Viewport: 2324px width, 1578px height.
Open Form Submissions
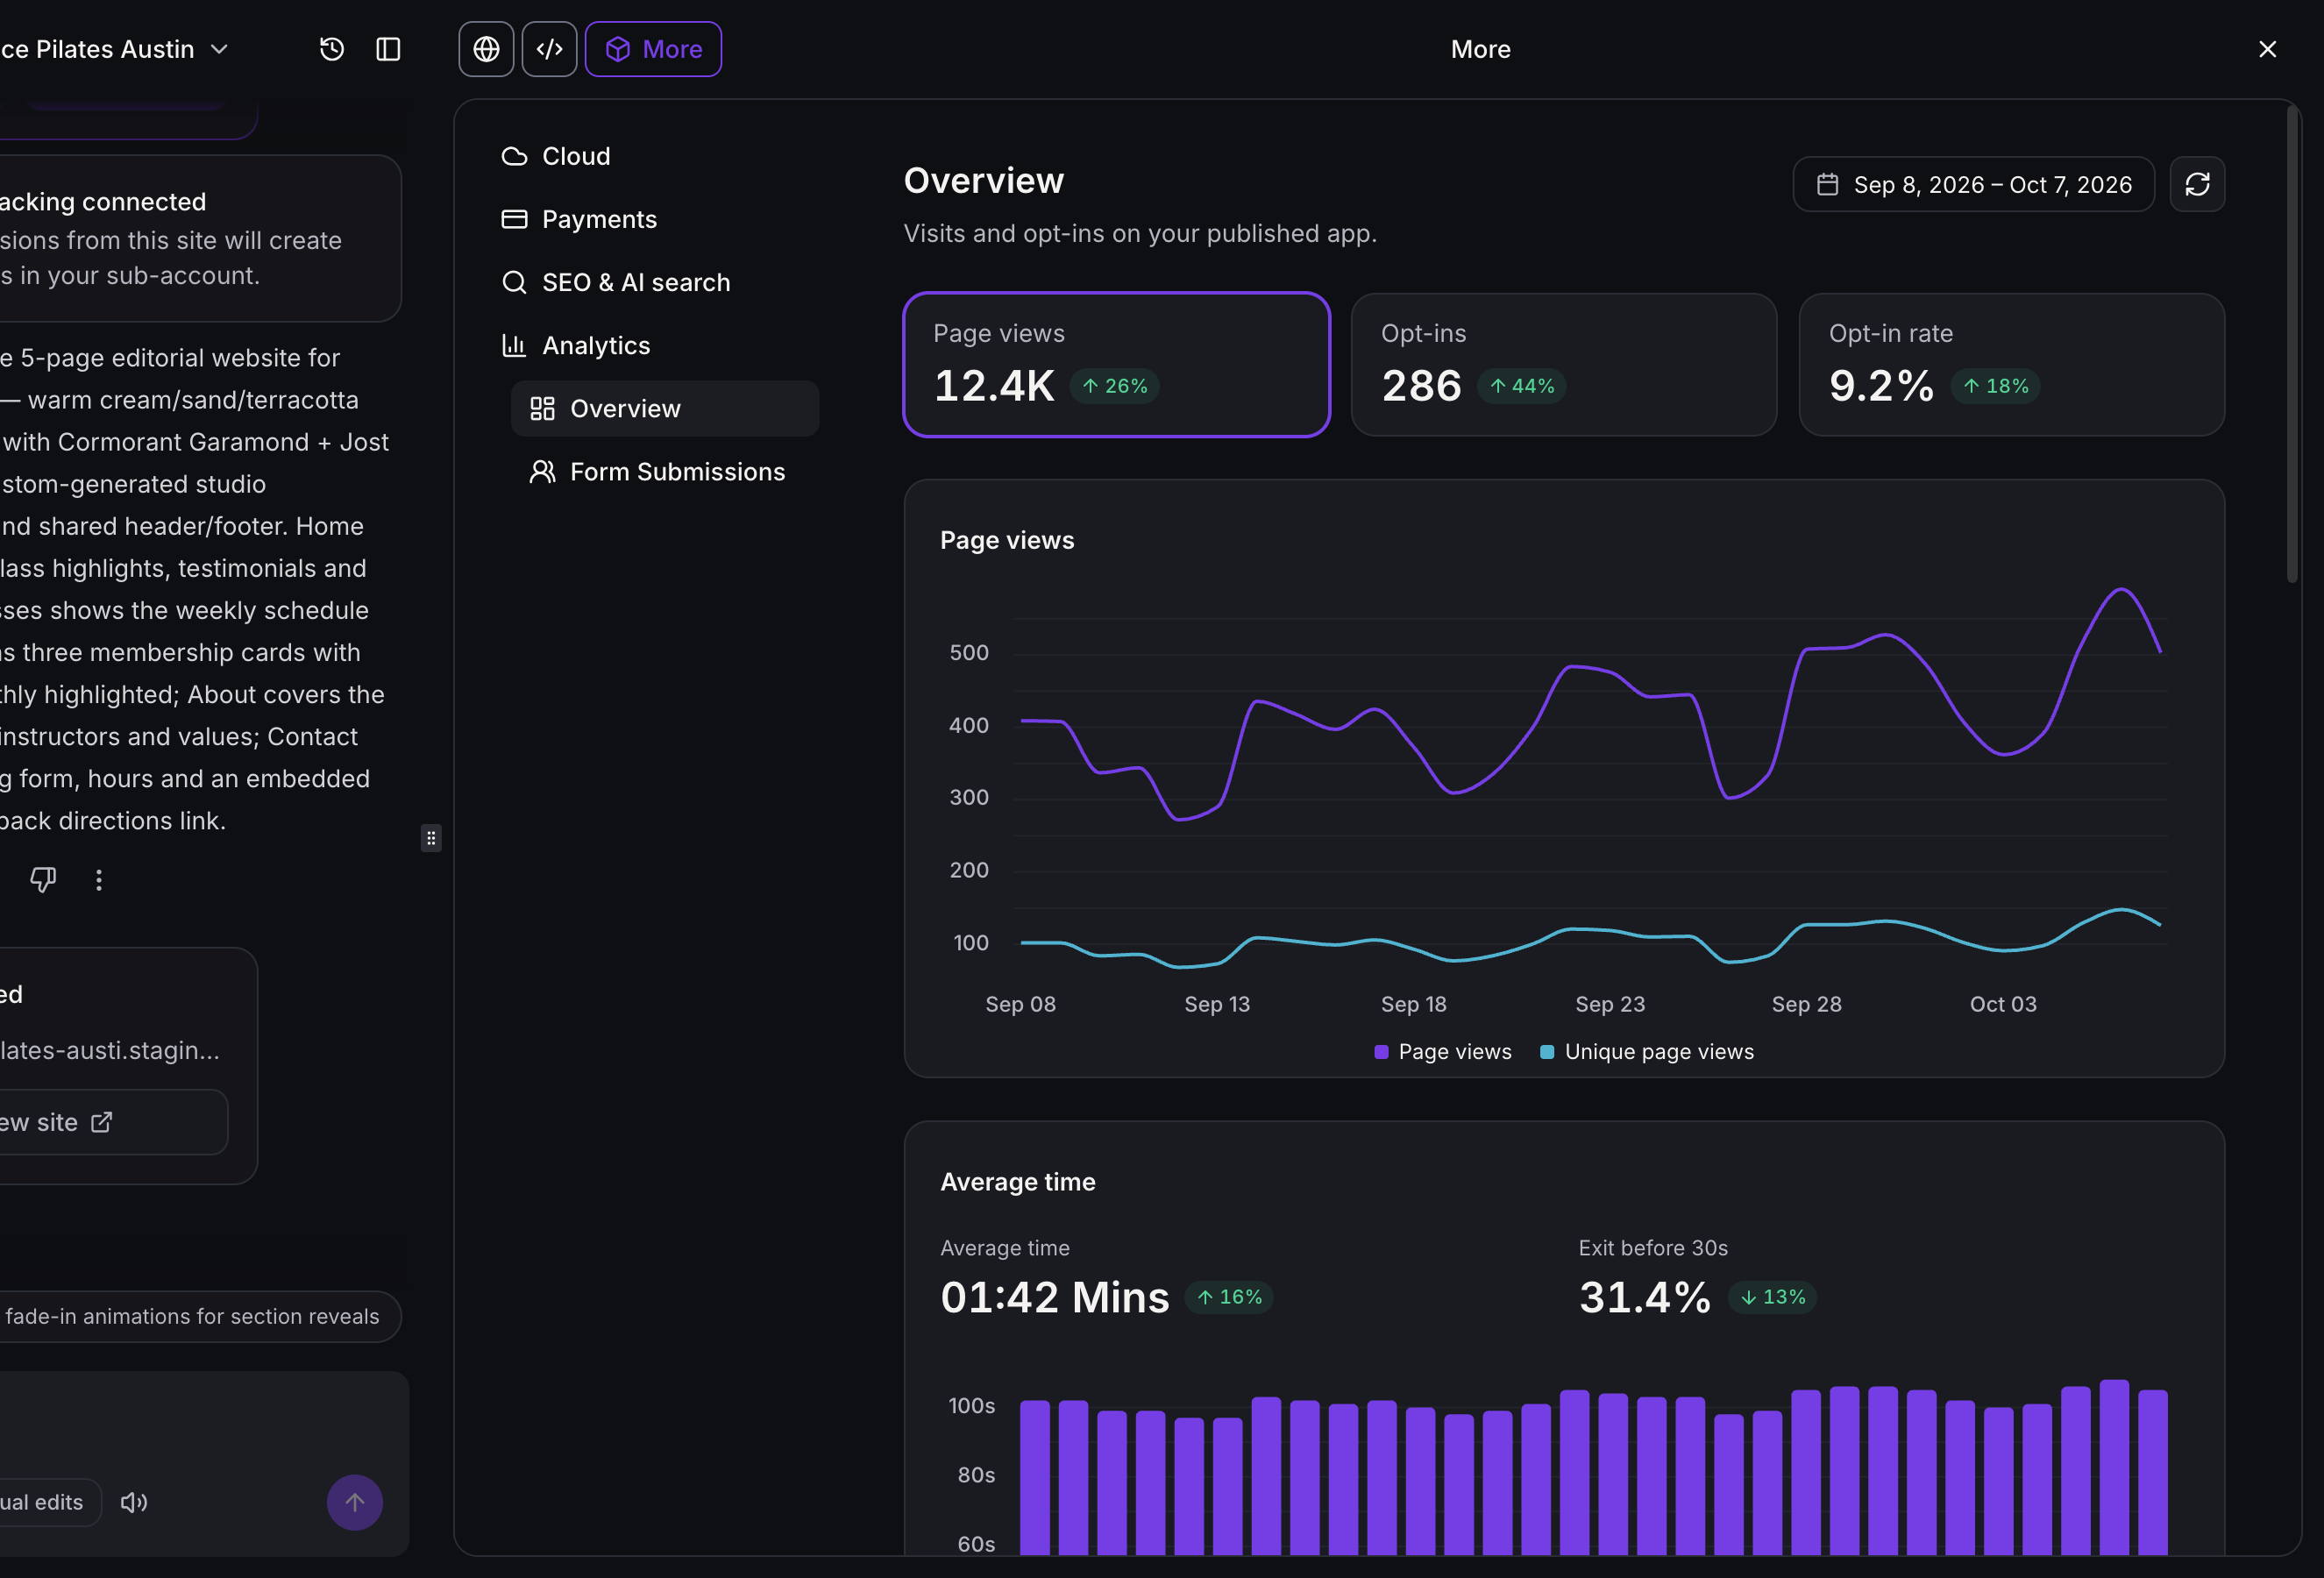665,471
